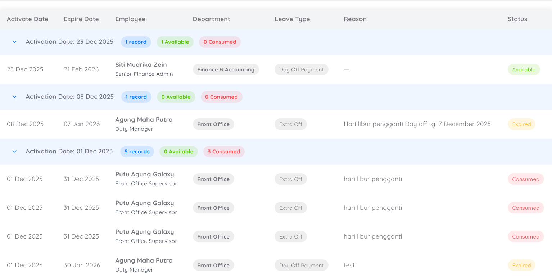
Task: Click the Expire Date column header
Action: click(81, 19)
